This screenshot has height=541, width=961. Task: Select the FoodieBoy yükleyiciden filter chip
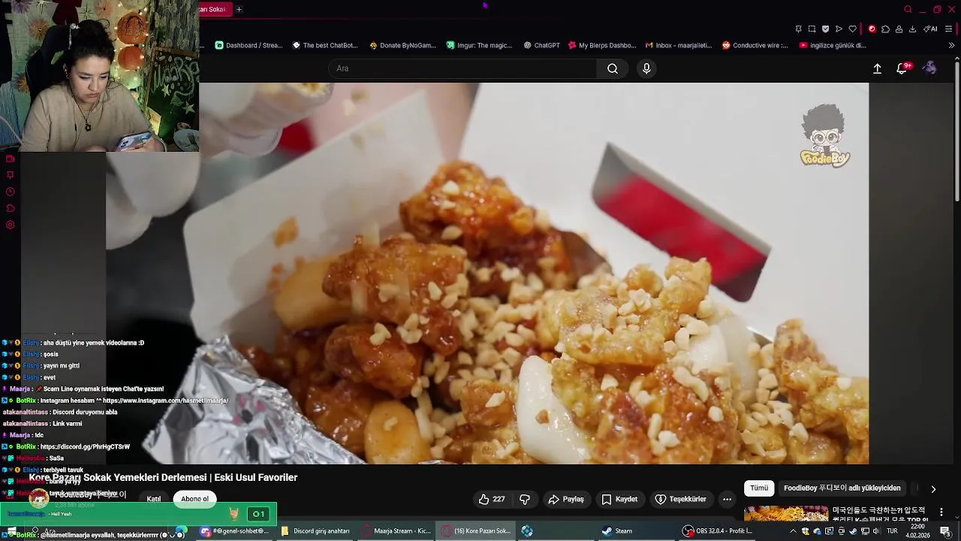[x=842, y=488]
